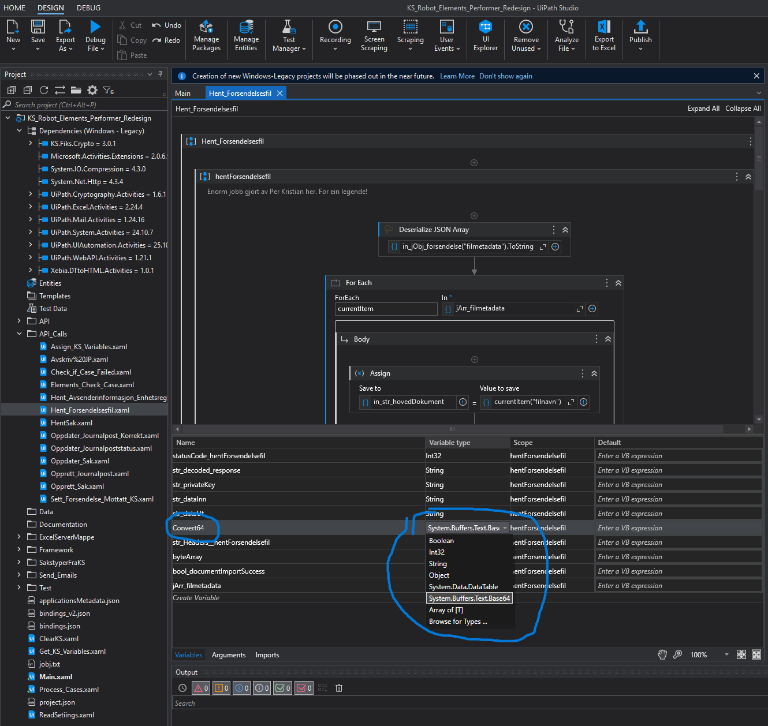Open the Arguments panel tab
768x726 pixels.
click(229, 655)
